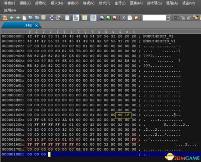Toggle the highlighted hex edit mode button
The width and height of the screenshot is (201, 162).
(x=76, y=18)
